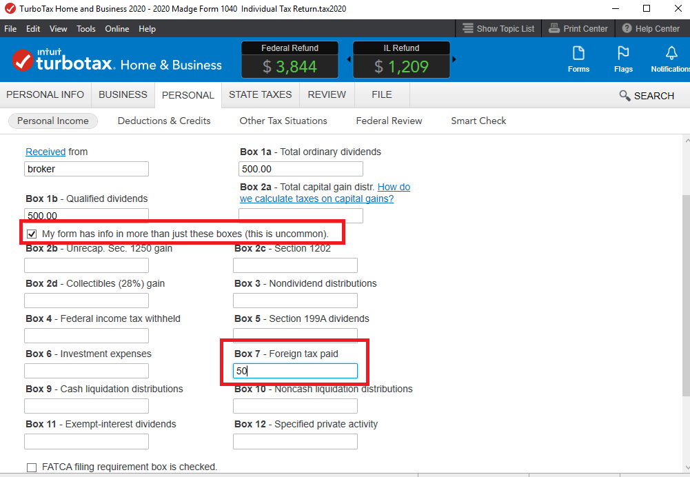Click the scrollbar up arrow
The image size is (690, 477).
tap(687, 141)
